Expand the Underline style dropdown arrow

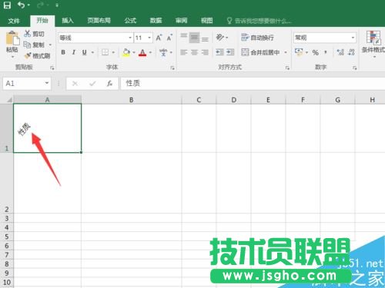93,52
